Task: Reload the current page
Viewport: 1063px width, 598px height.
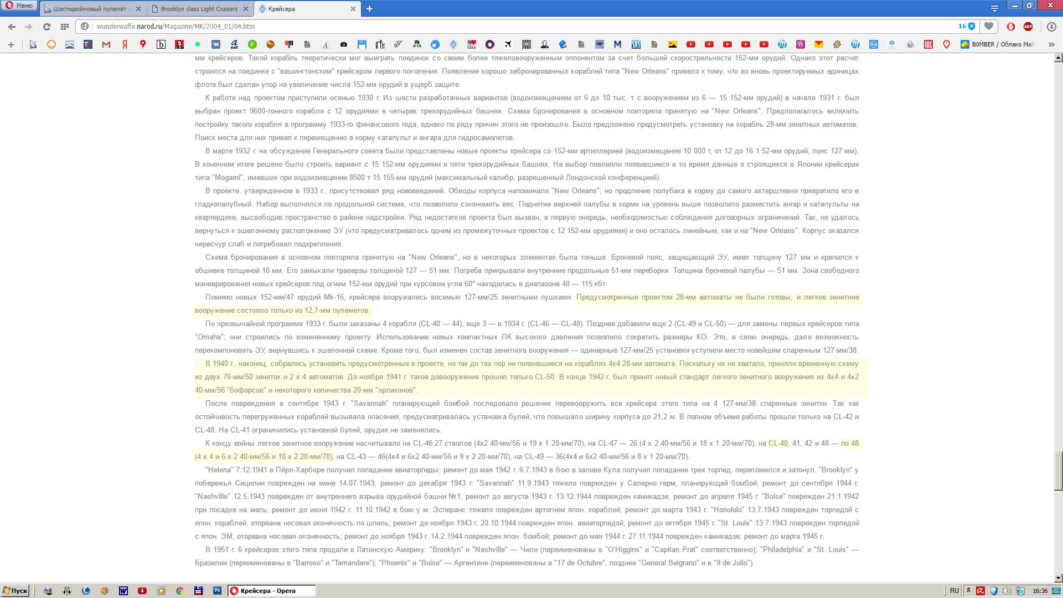Action: [47, 26]
